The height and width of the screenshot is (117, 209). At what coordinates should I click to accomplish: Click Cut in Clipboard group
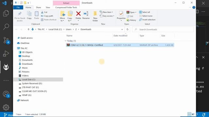click(x=44, y=12)
